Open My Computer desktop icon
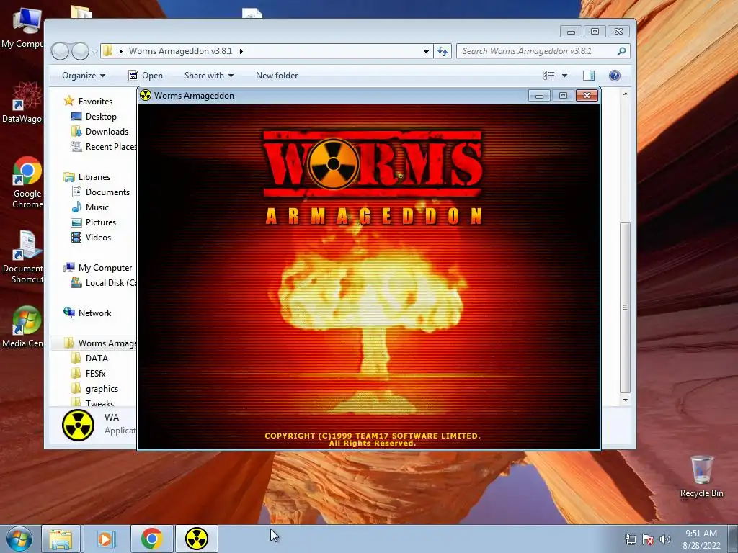Viewport: 738px width, 553px height. 22,28
